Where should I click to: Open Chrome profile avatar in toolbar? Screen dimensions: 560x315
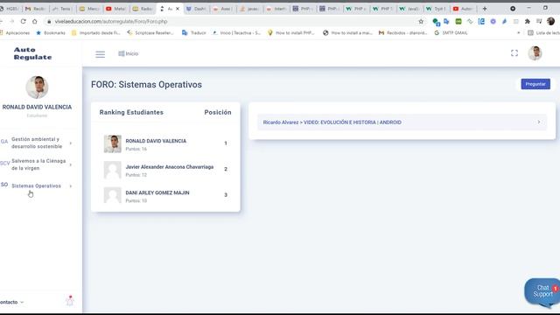[x=550, y=21]
